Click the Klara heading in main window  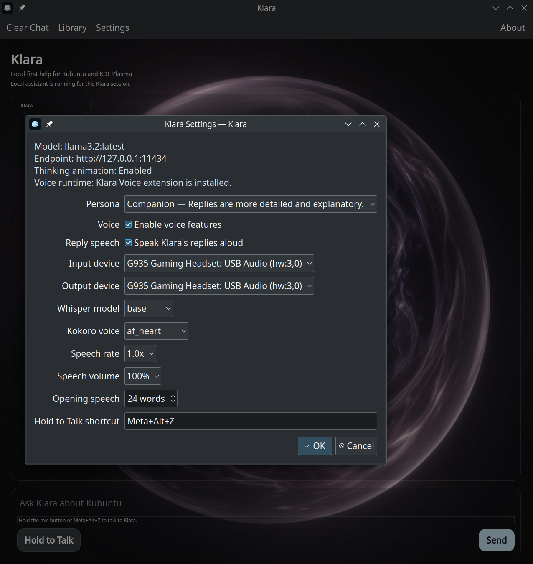click(27, 60)
